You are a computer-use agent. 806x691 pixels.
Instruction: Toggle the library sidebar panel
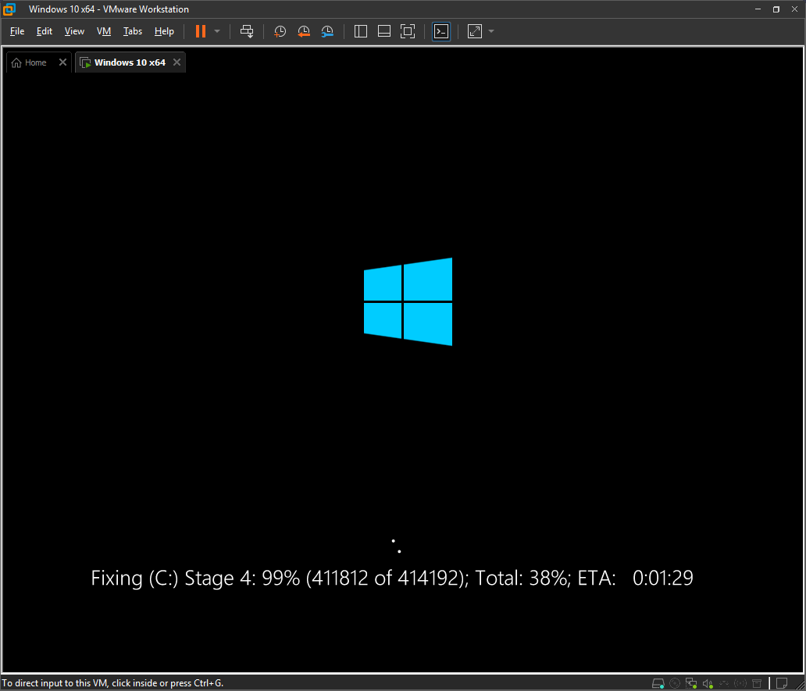click(x=361, y=31)
